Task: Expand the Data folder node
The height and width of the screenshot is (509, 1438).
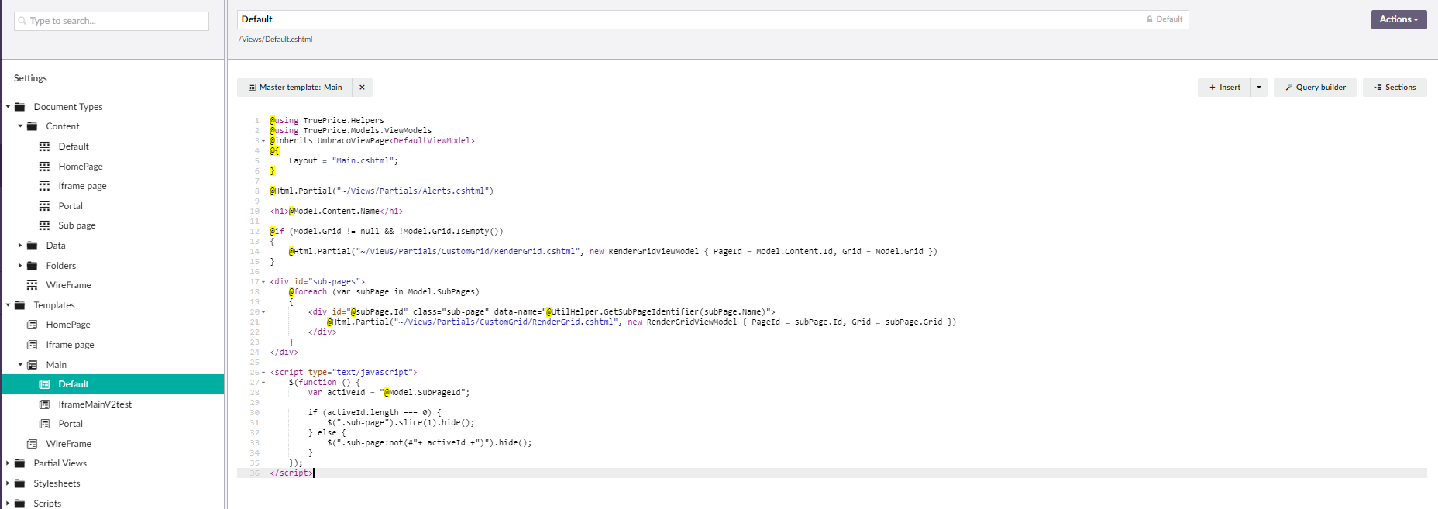Action: tap(20, 246)
